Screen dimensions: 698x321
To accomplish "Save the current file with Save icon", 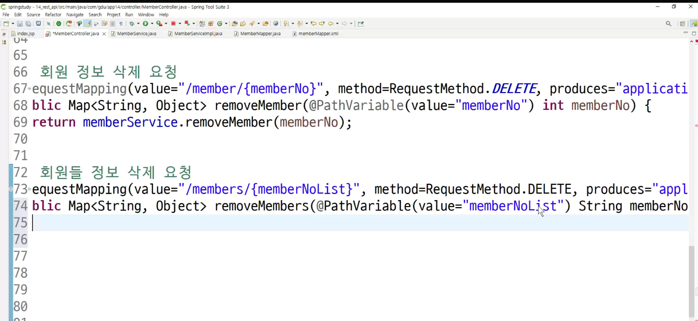I will [x=20, y=23].
